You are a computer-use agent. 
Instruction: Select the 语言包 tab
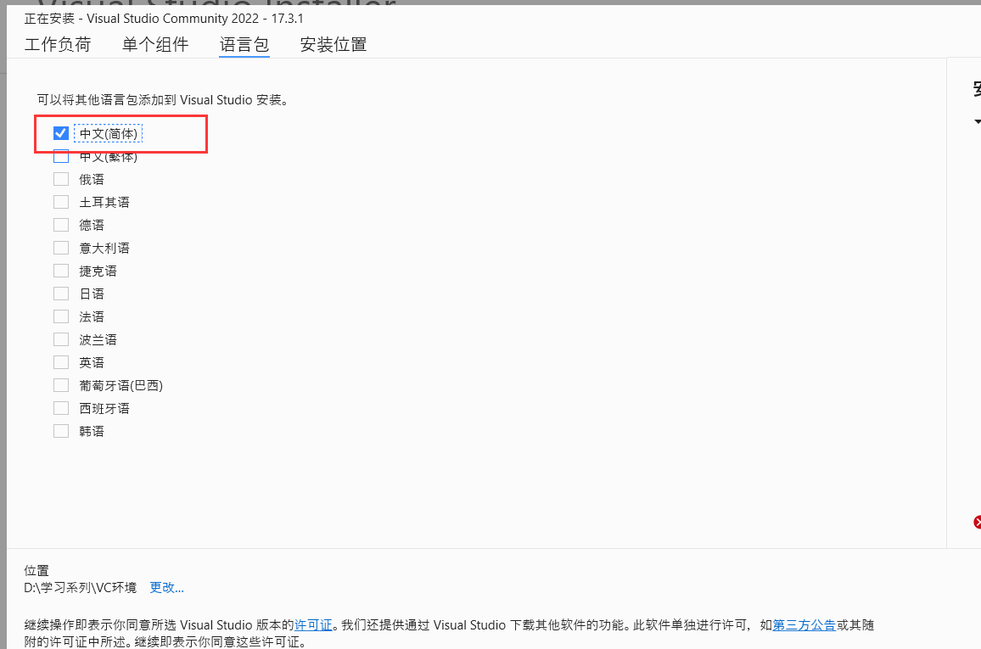click(244, 44)
